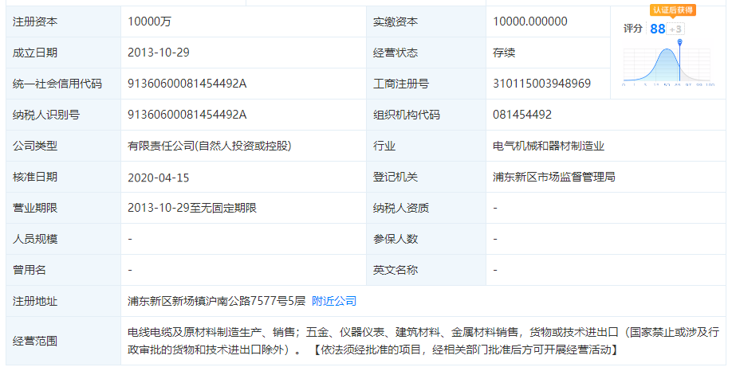Open the 附近公司 link
The image size is (732, 371).
pos(334,301)
